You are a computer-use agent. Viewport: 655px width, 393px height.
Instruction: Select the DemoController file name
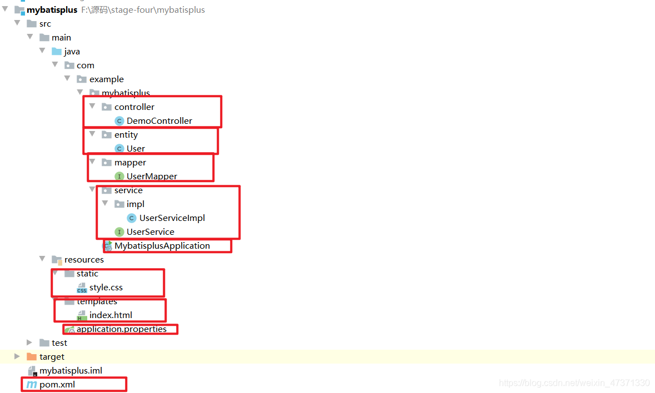[x=159, y=120]
